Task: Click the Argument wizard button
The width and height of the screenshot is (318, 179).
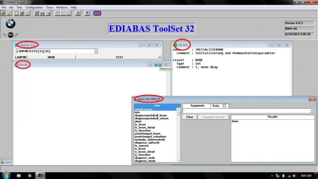Action: pos(213,117)
